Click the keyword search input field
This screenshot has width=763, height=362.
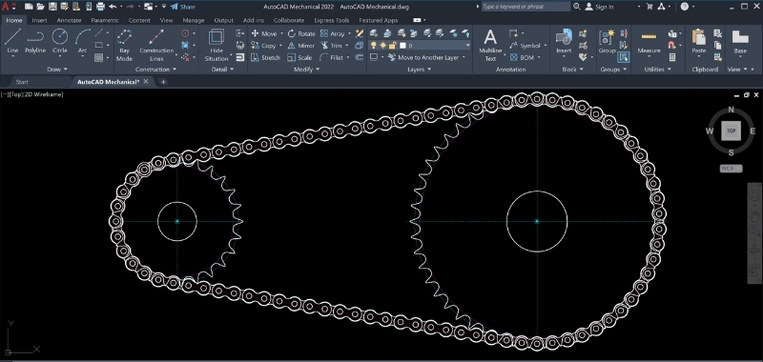[x=526, y=7]
